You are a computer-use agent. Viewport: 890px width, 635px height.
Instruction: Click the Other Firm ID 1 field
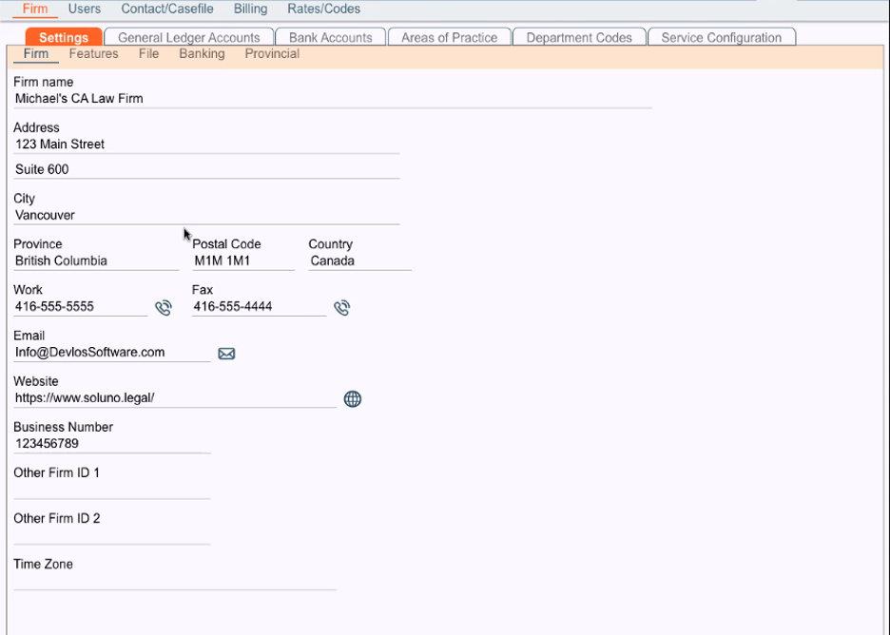112,490
